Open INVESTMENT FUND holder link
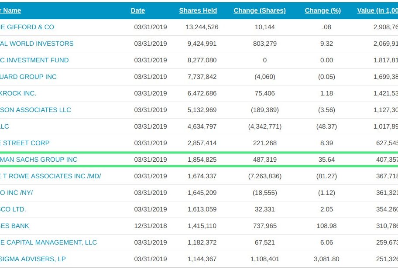 (x=34, y=60)
